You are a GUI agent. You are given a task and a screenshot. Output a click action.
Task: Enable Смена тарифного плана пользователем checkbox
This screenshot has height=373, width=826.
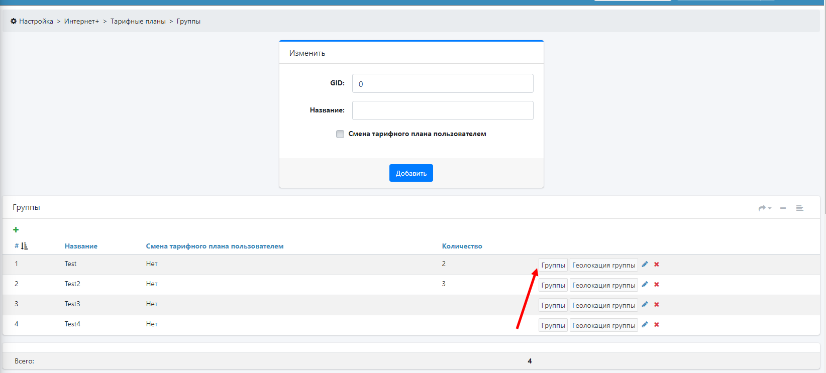(x=340, y=134)
